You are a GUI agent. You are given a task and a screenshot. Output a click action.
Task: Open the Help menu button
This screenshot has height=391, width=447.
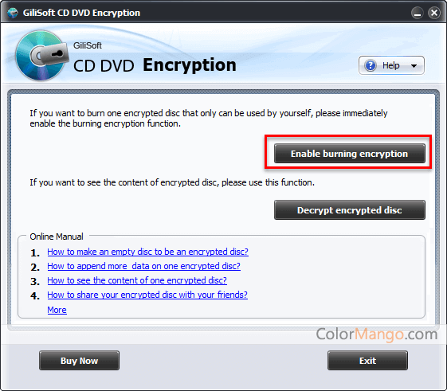point(391,65)
